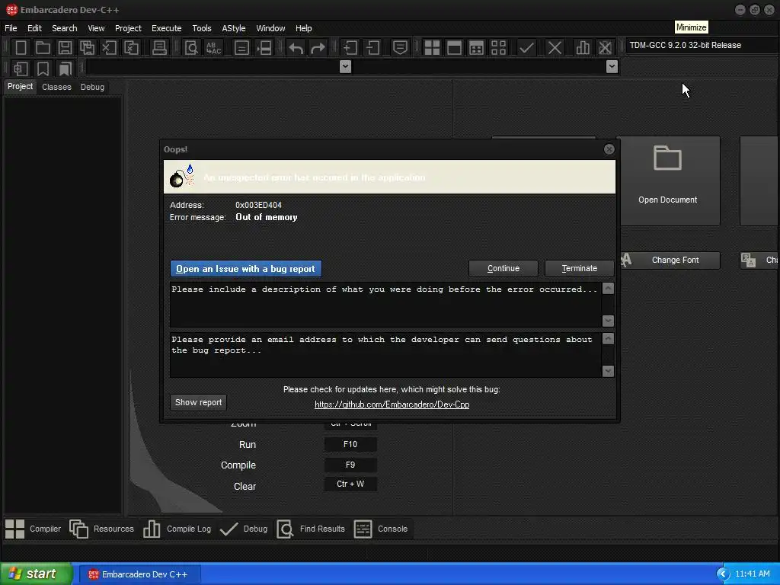Click the Close All files icon
The height and width of the screenshot is (585, 780).
click(x=131, y=48)
